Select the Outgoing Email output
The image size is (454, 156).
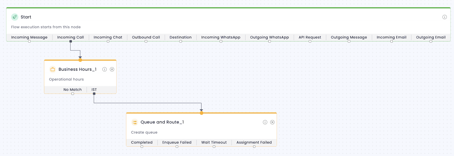coord(431,37)
